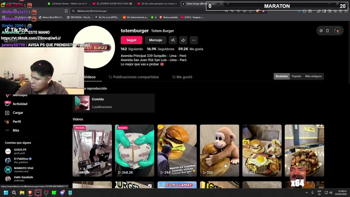Viewport: 350px width, 197px height.
Task: Open the burger video with 244 views
Action: 177,150
